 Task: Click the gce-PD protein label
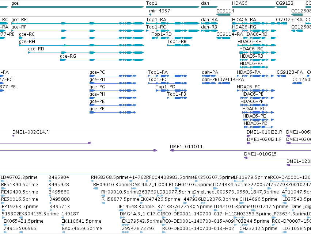coord(97,80)
